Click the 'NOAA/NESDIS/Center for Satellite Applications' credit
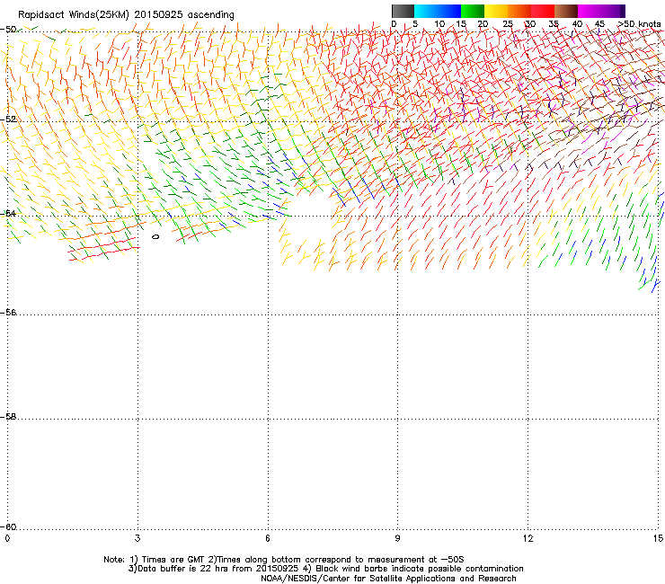665x584 pixels. point(359,579)
